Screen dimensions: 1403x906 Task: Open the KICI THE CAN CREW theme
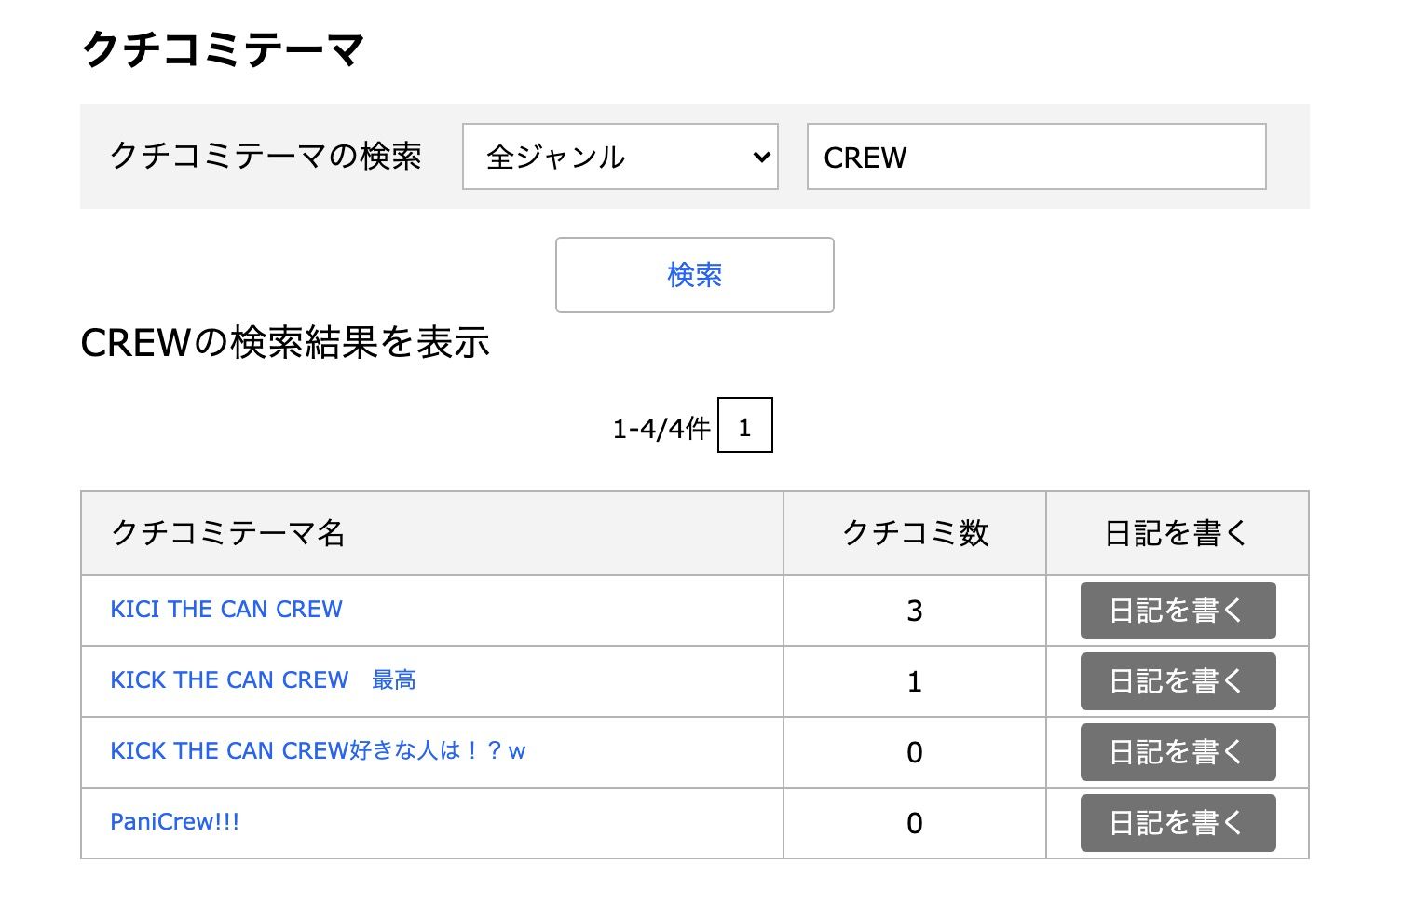pyautogui.click(x=226, y=610)
